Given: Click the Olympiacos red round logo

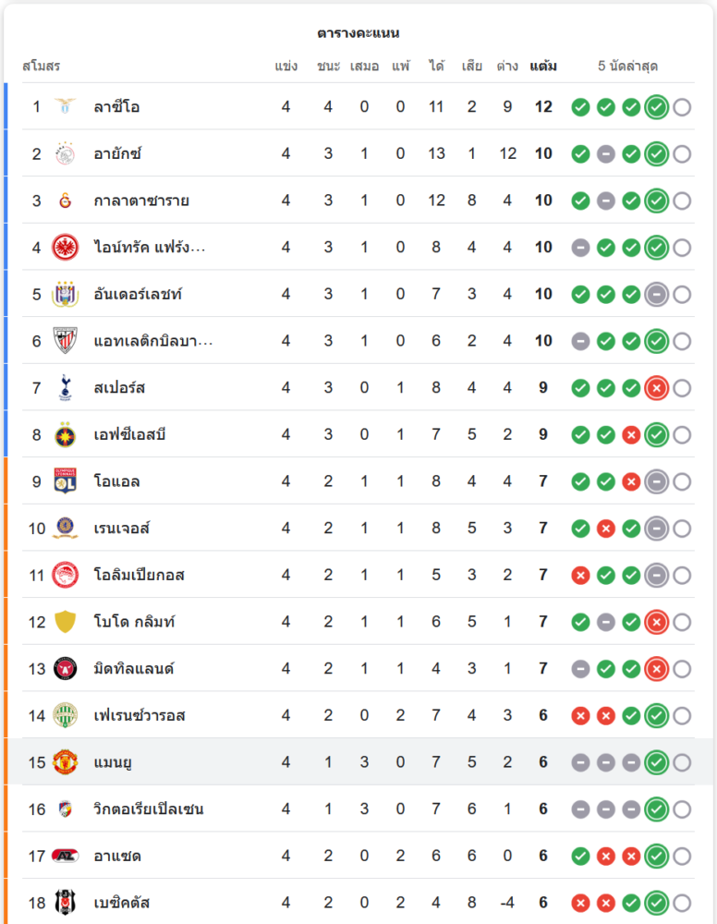Looking at the screenshot, I should point(66,575).
